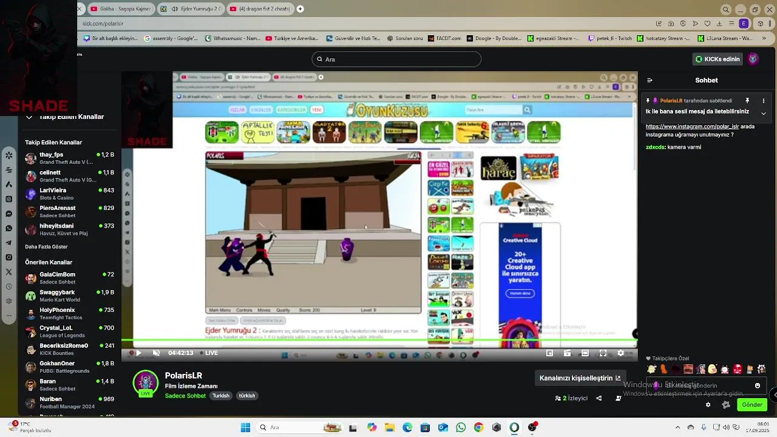Open chat settings gear
Image resolution: width=777 pixels, height=437 pixels.
[x=708, y=405]
